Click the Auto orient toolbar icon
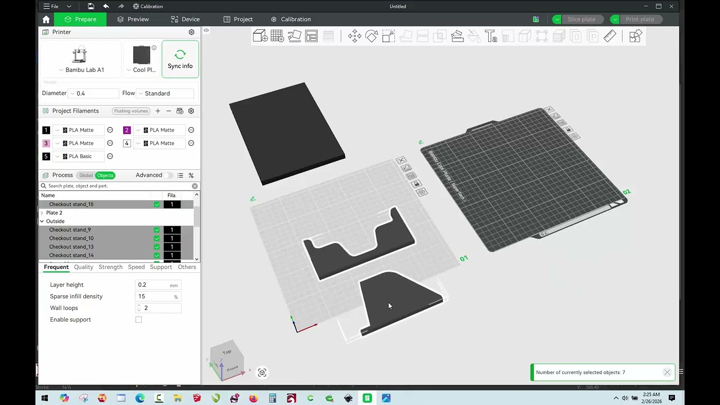The width and height of the screenshot is (720, 405). click(294, 36)
